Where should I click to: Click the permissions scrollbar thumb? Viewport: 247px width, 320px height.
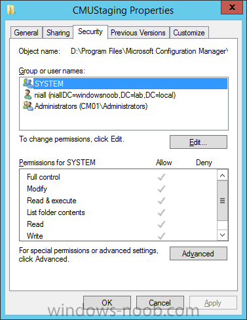tap(222, 201)
